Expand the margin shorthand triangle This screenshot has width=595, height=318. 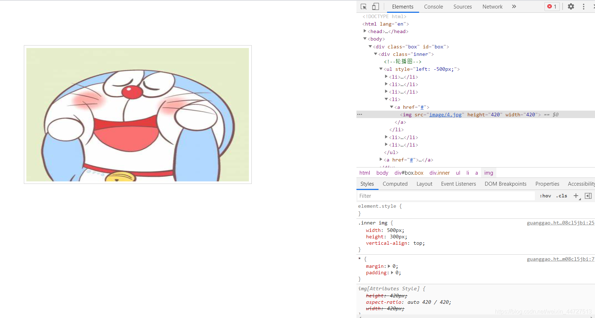coord(389,266)
